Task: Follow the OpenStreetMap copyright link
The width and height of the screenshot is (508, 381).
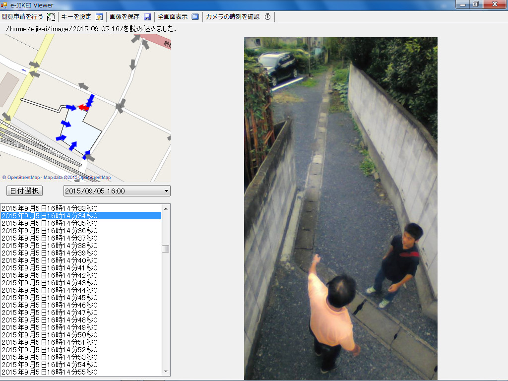Action: coord(57,178)
